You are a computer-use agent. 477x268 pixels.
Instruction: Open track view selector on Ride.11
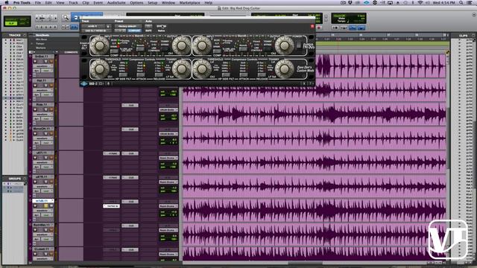tap(43, 114)
